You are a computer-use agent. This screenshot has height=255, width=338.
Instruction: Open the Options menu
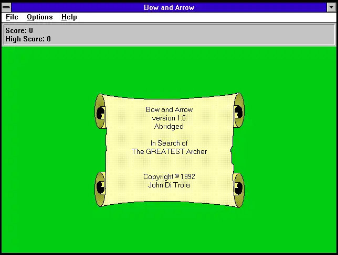40,17
